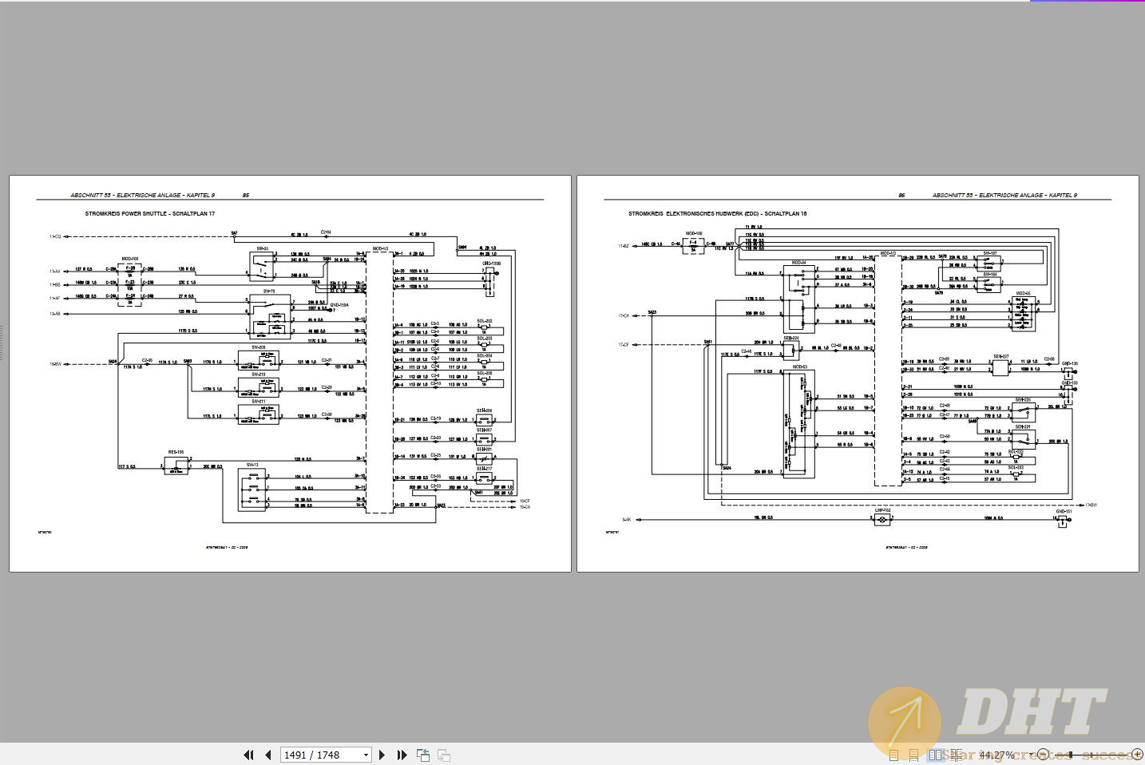Jump to the last page
The width and height of the screenshot is (1145, 765).
click(402, 755)
